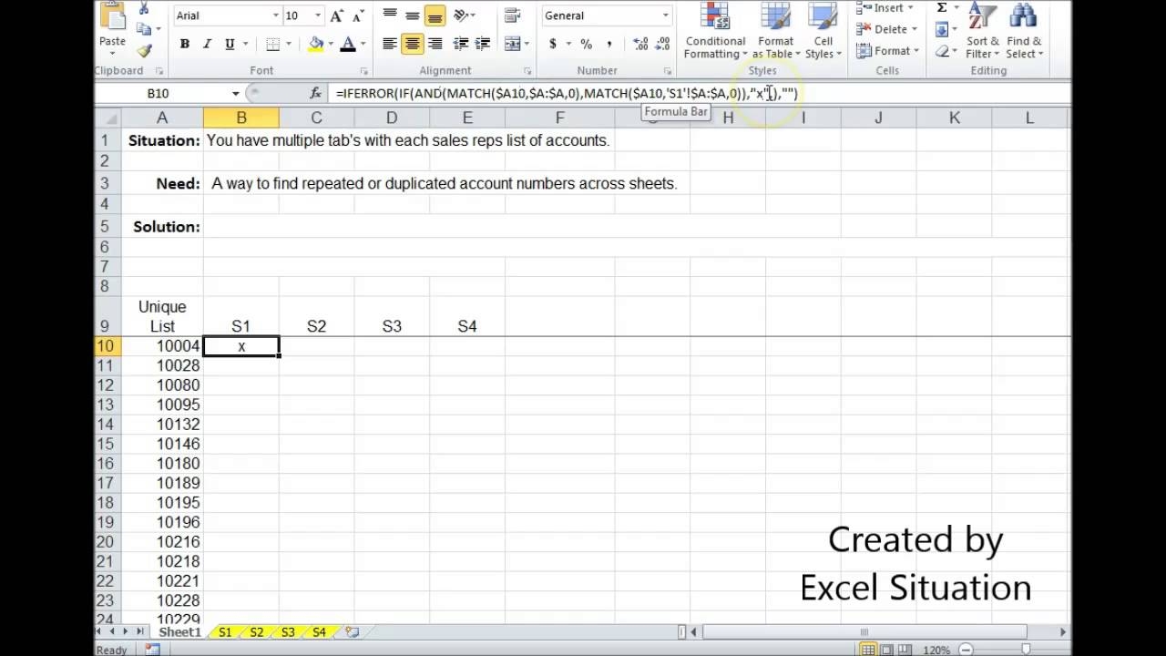
Task: Switch to the S4 sheet tab
Action: [319, 632]
